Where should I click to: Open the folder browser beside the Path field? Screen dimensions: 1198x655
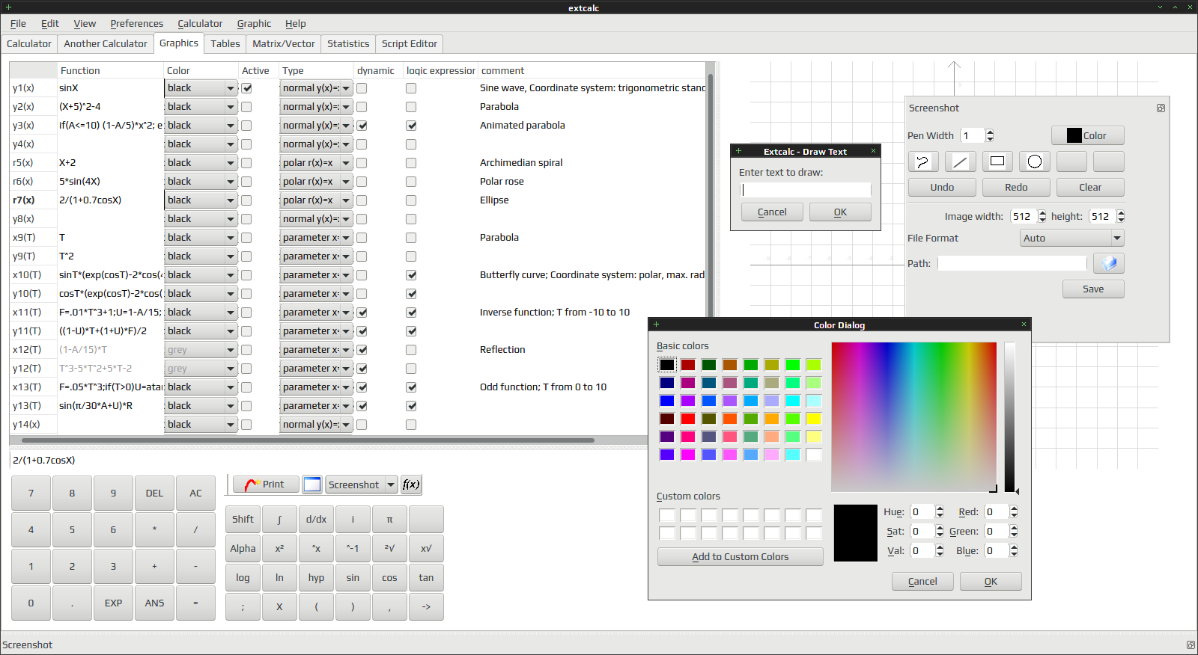1109,263
